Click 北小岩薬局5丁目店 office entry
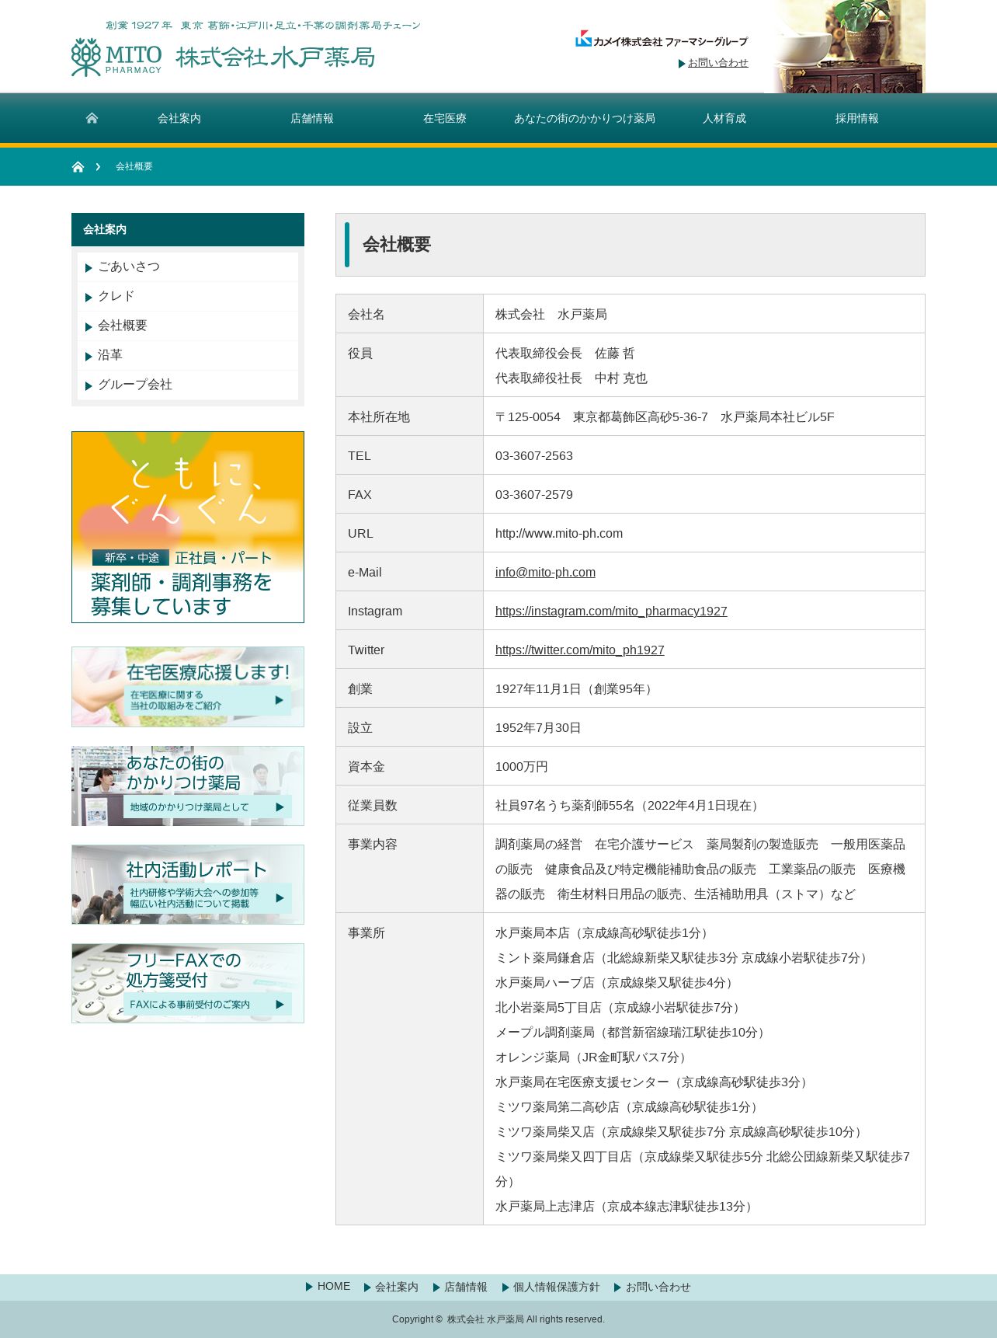Viewport: 997px width, 1338px height. click(620, 1007)
